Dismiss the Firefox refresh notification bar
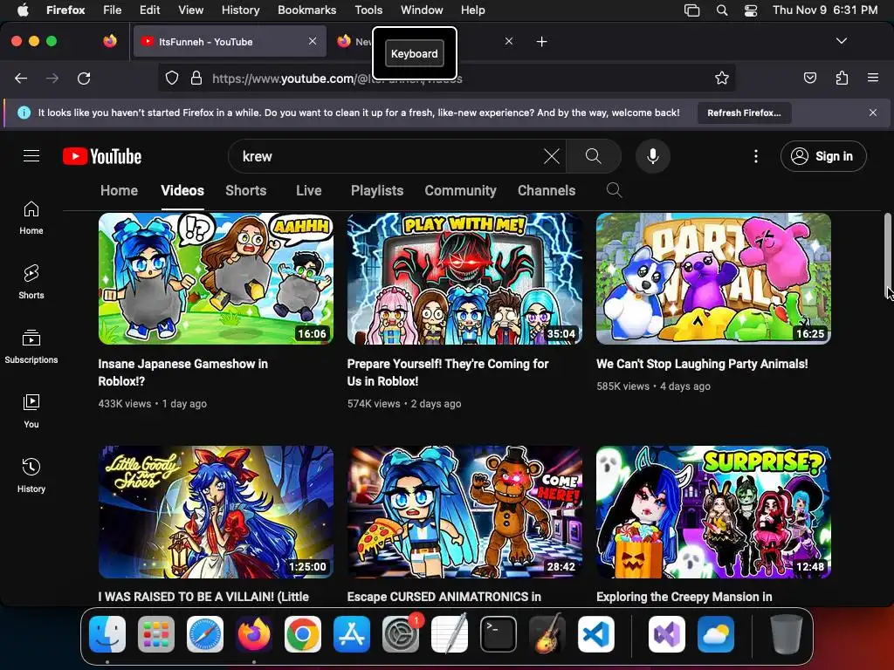This screenshot has width=894, height=670. click(873, 113)
